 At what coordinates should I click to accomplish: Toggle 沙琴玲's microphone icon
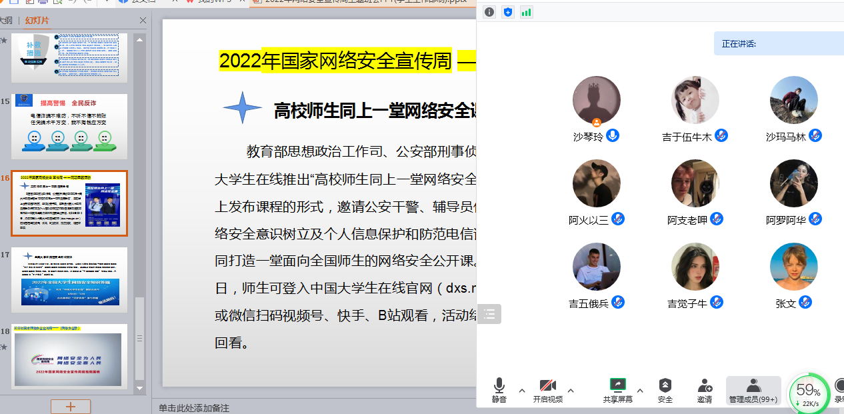[613, 136]
